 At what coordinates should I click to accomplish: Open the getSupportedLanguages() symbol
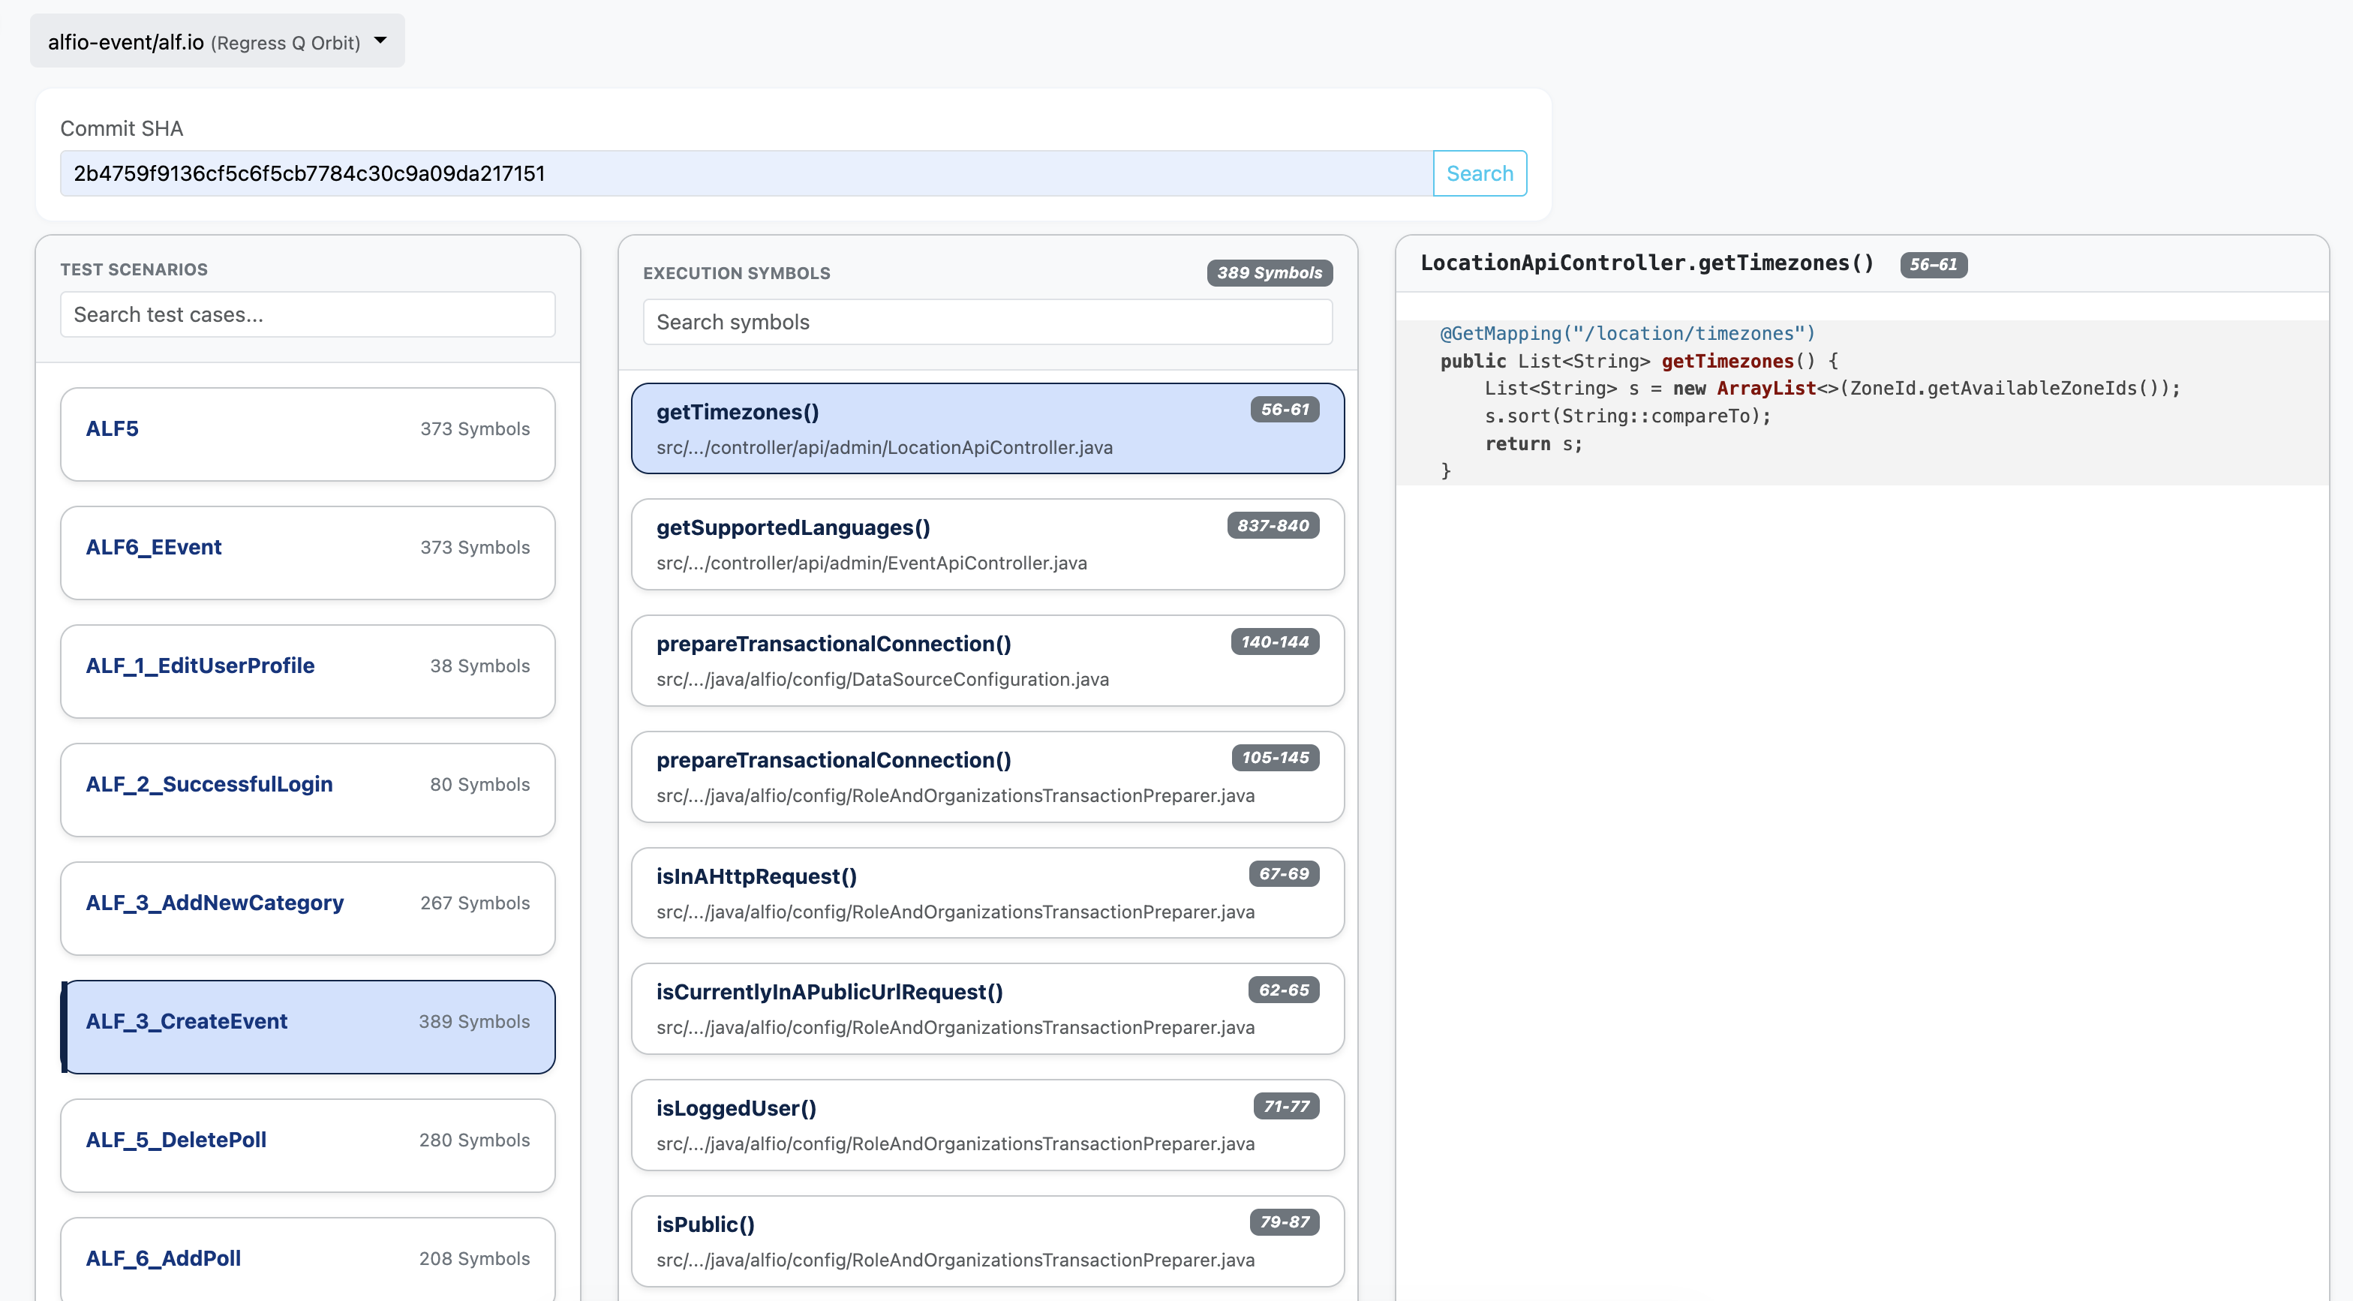[987, 545]
